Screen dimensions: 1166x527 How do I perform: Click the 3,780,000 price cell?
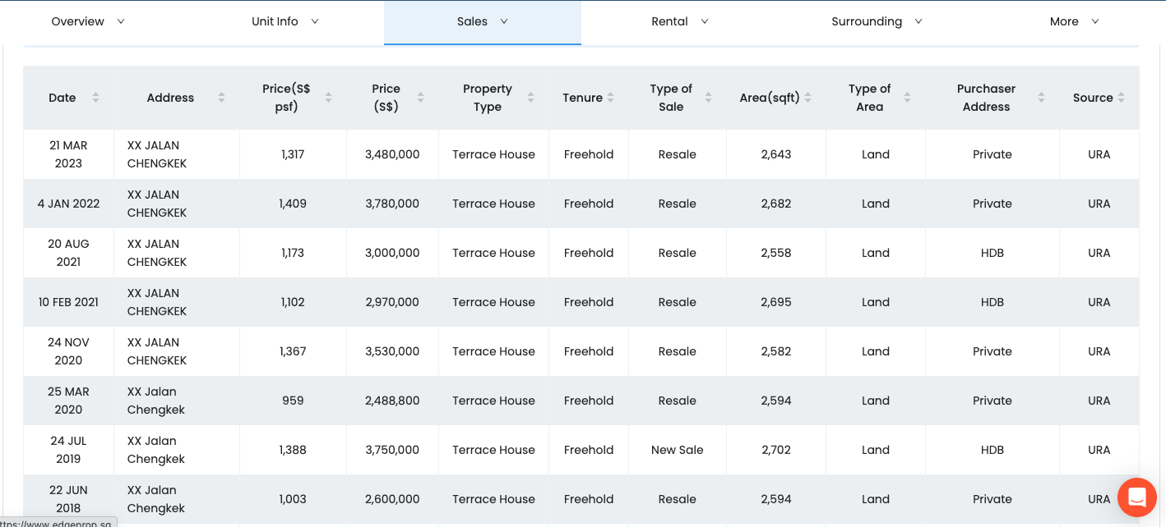pyautogui.click(x=392, y=204)
